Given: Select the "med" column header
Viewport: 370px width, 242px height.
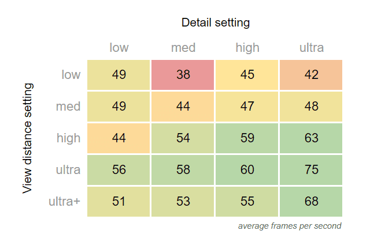Looking at the screenshot, I should click(183, 48).
